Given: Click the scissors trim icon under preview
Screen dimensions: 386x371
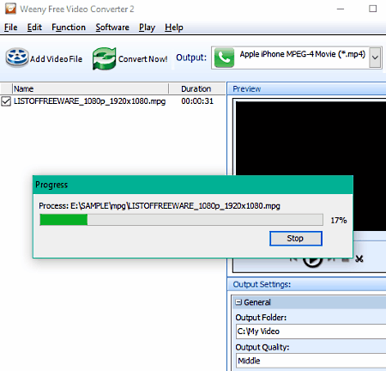Looking at the screenshot, I should (x=359, y=259).
